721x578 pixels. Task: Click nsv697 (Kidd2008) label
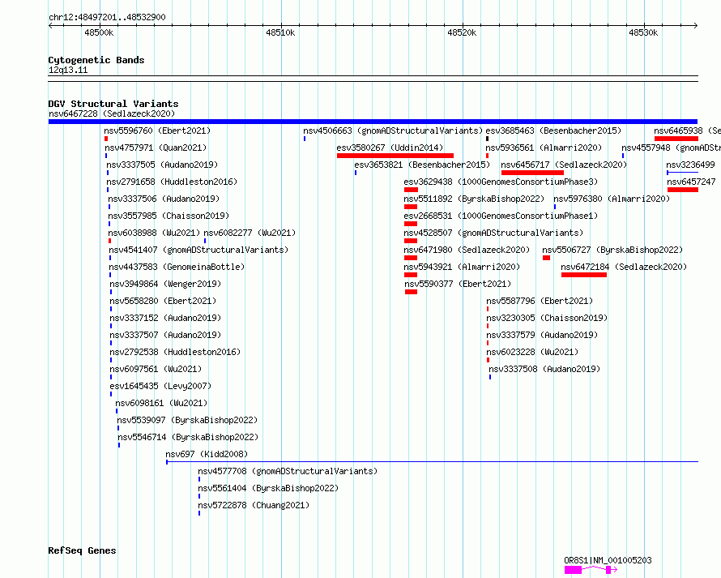(207, 454)
